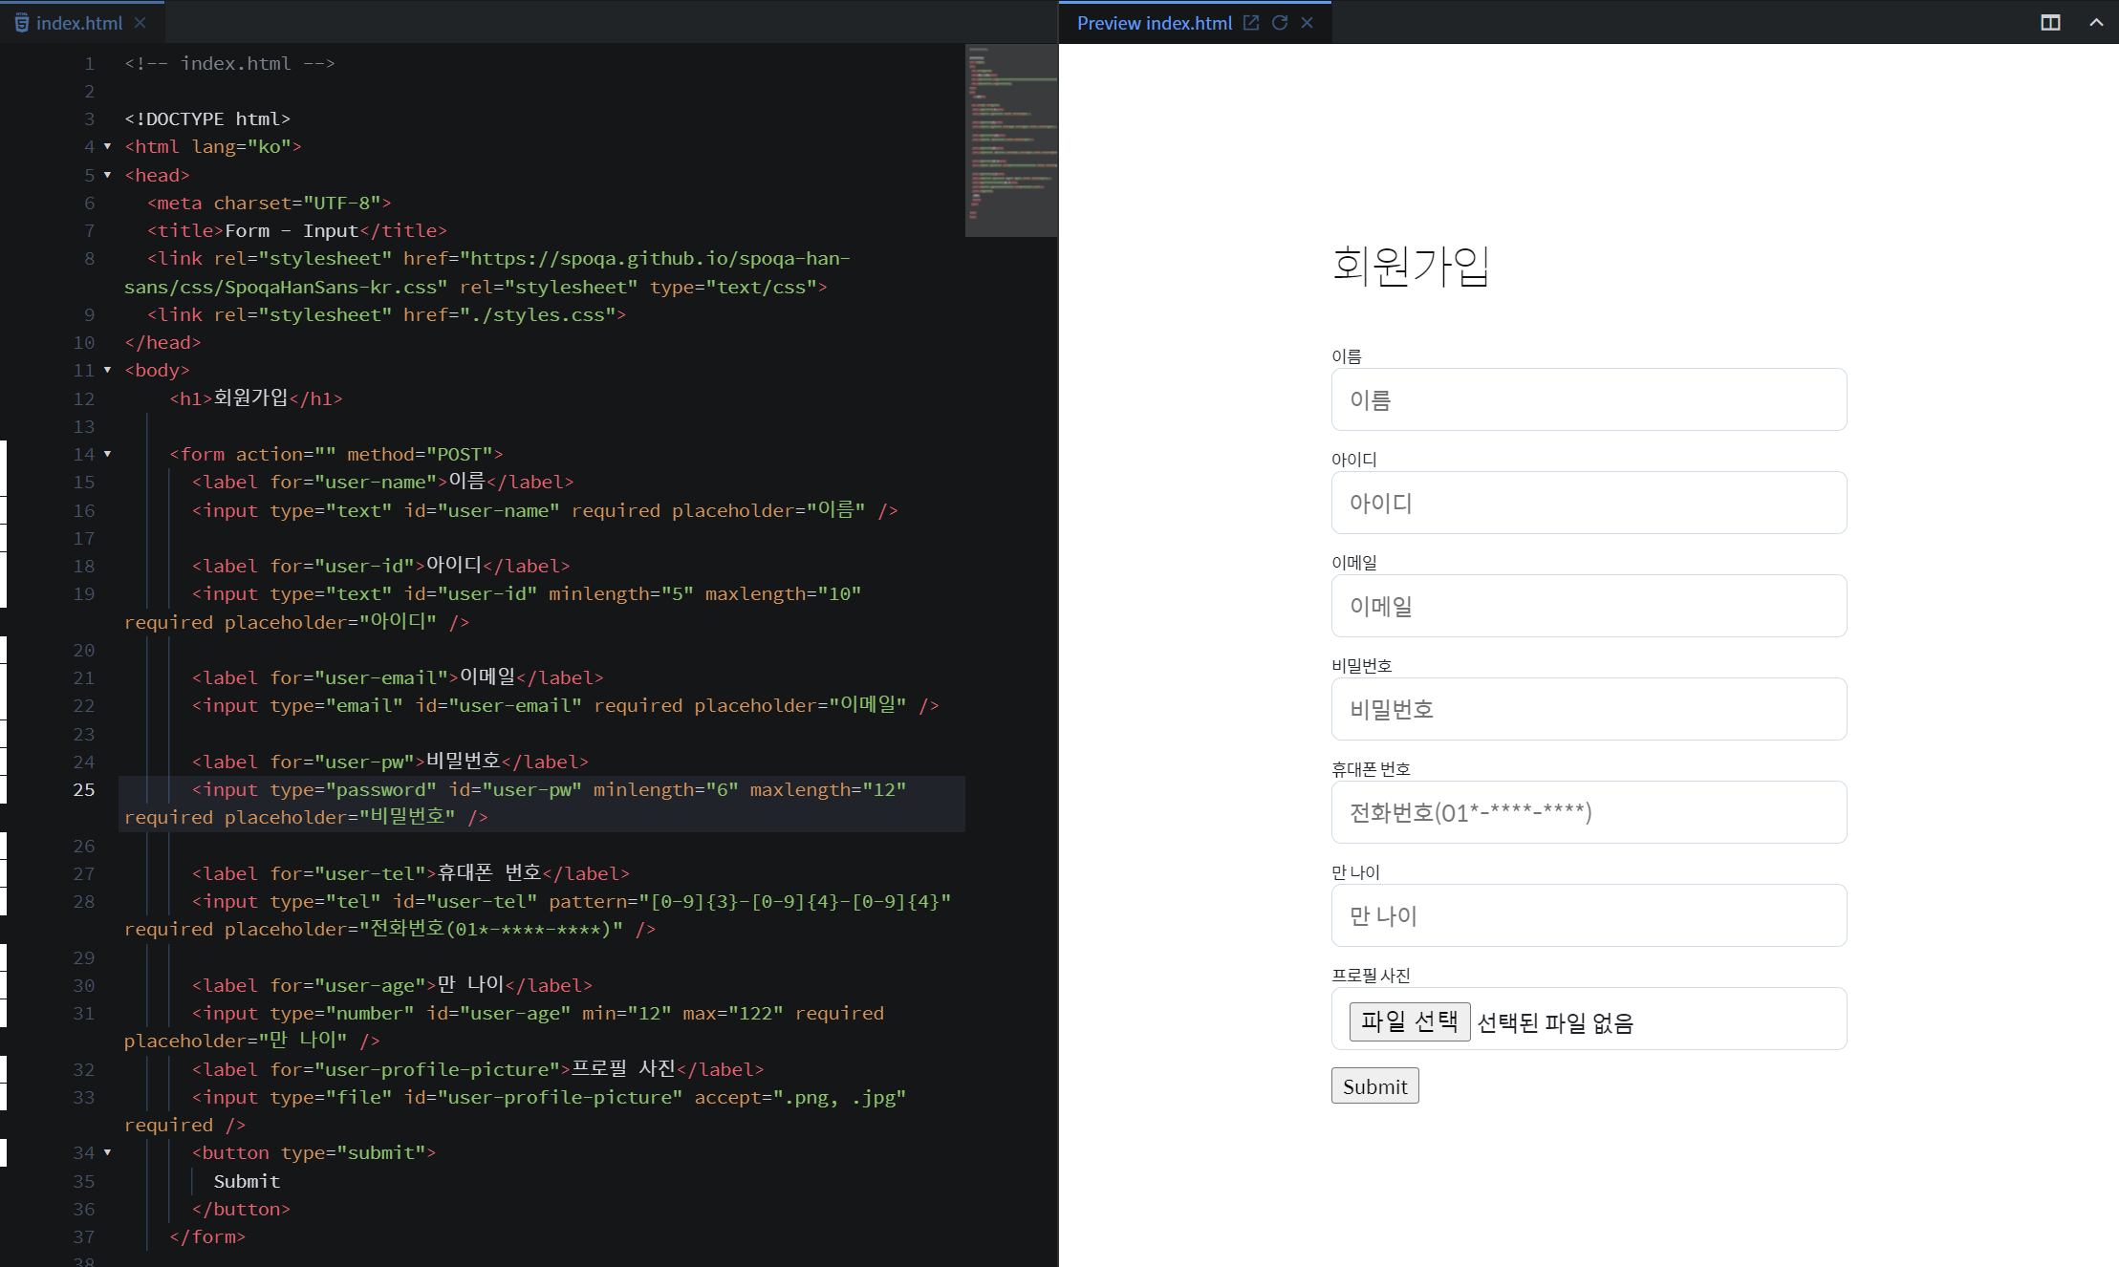2119x1267 pixels.
Task: Collapse the button tag fold on line 34
Action: point(107,1153)
